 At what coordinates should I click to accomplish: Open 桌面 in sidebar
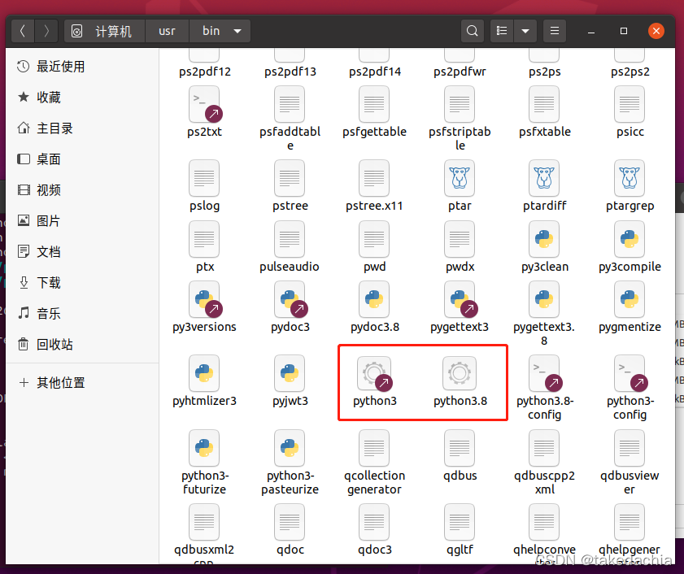tap(82, 159)
